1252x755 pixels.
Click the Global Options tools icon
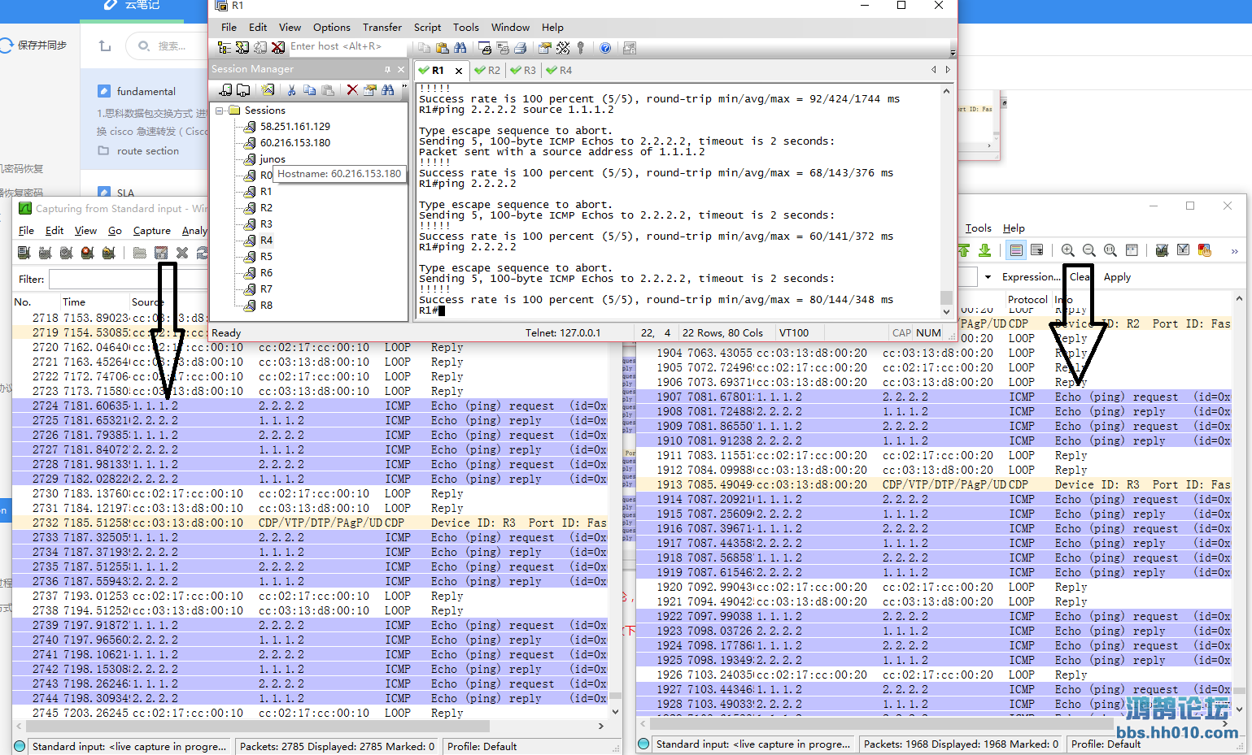pyautogui.click(x=563, y=48)
